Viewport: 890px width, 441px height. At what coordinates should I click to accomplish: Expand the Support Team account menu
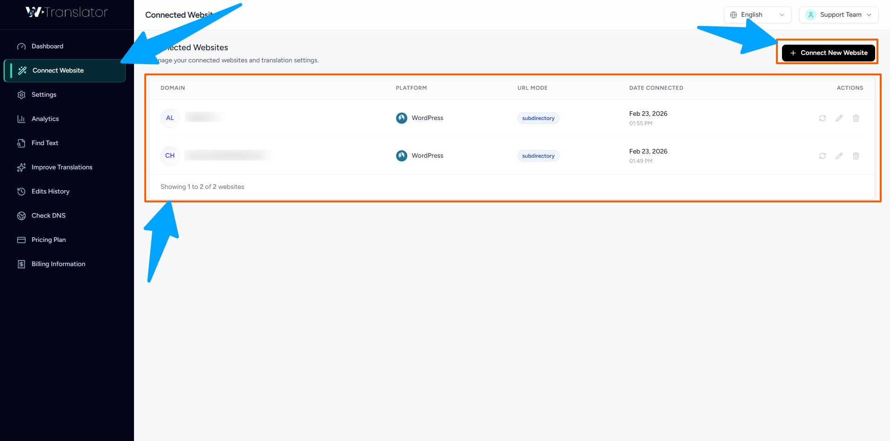pyautogui.click(x=839, y=15)
